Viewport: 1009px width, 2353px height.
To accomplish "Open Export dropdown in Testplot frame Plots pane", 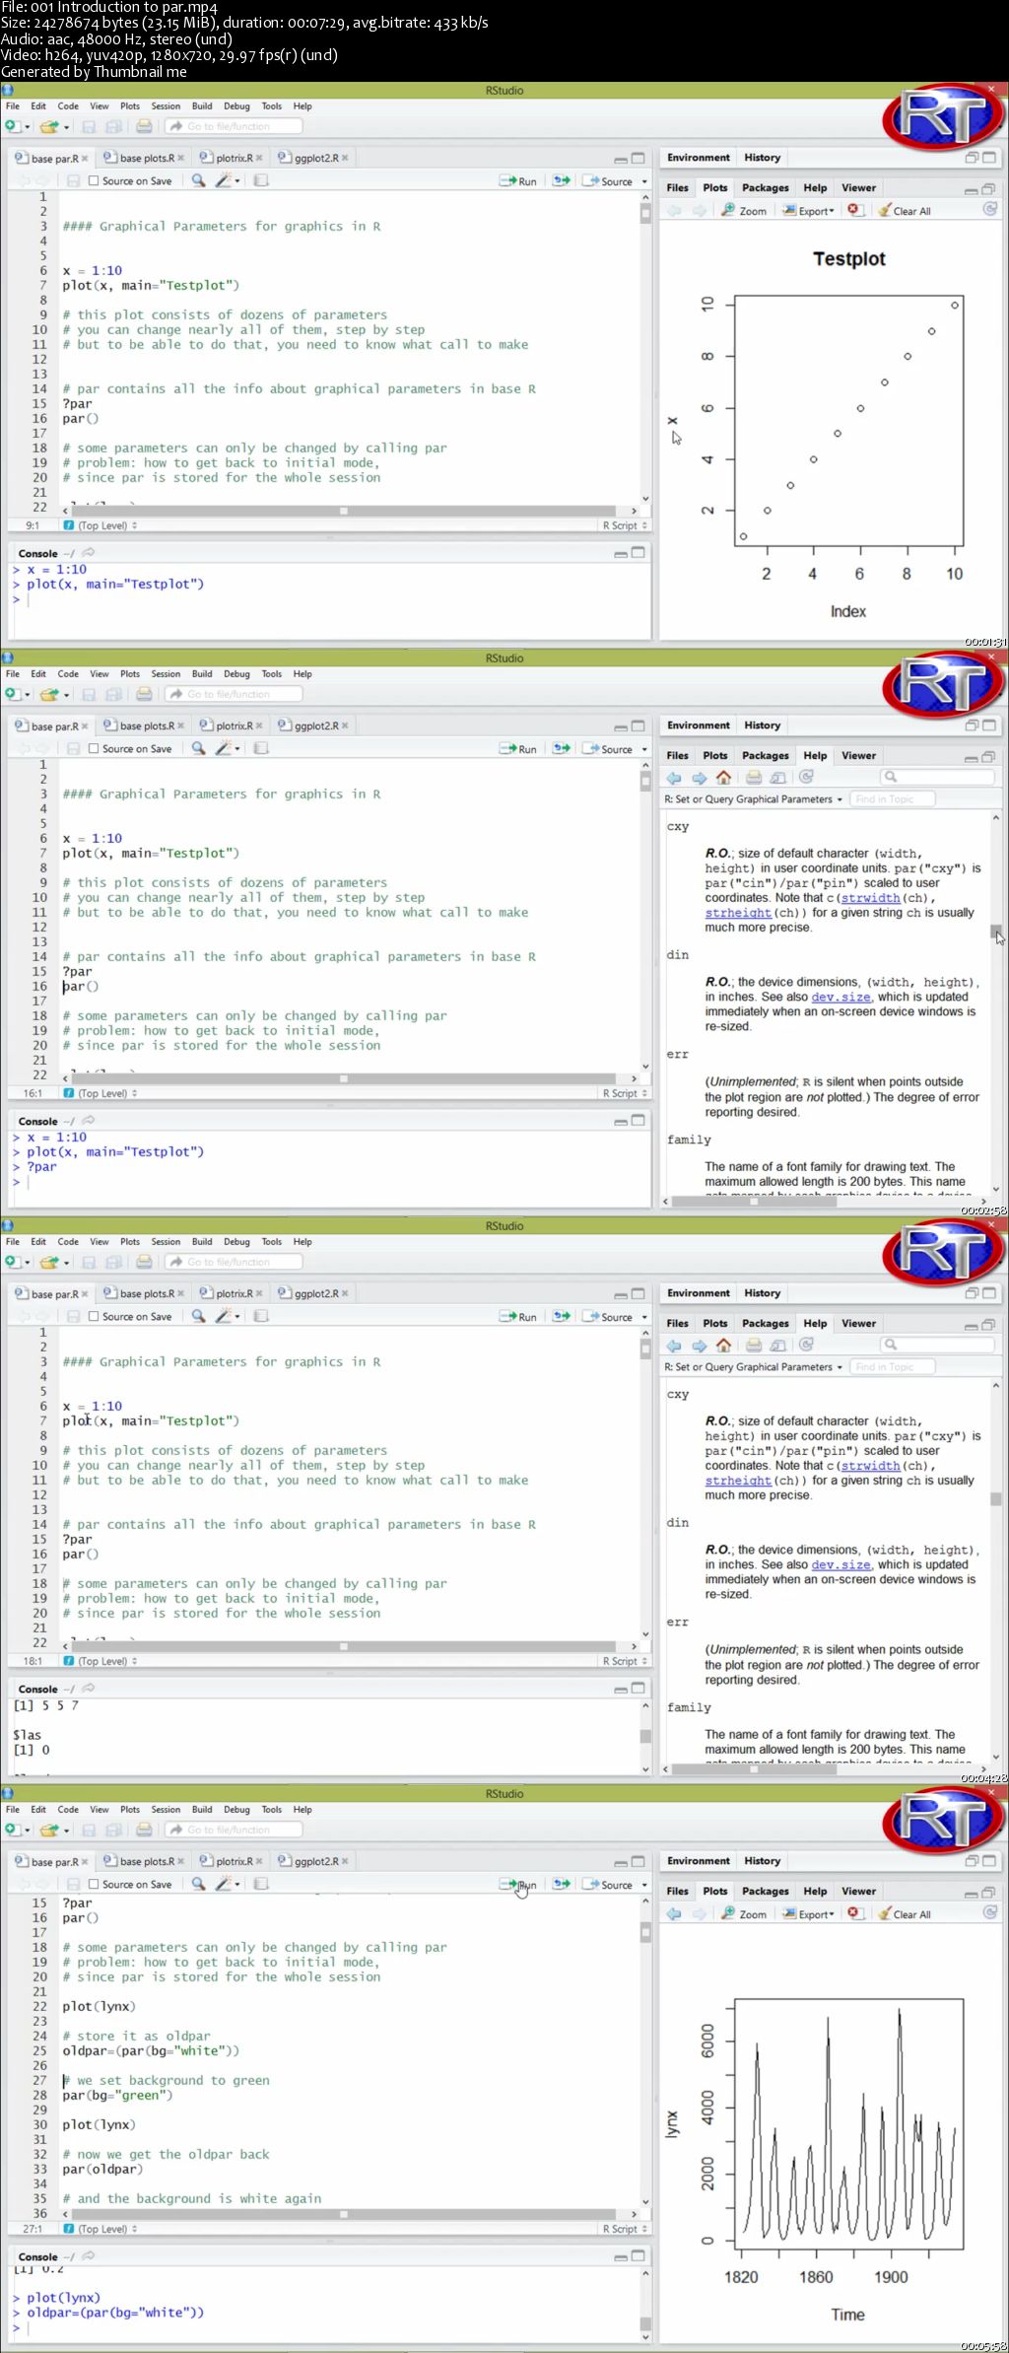I will [809, 210].
